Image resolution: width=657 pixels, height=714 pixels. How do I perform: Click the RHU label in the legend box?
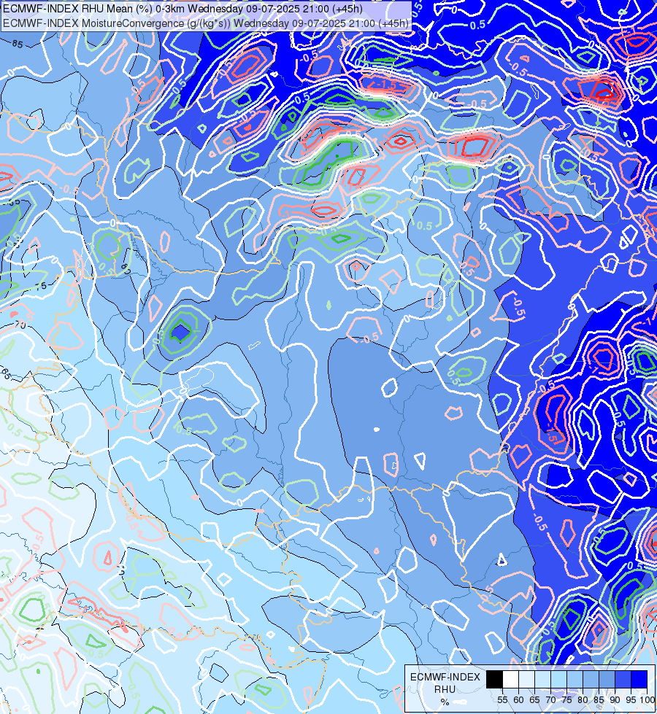point(445,689)
